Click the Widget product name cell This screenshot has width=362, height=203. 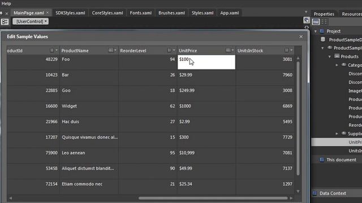89,109
